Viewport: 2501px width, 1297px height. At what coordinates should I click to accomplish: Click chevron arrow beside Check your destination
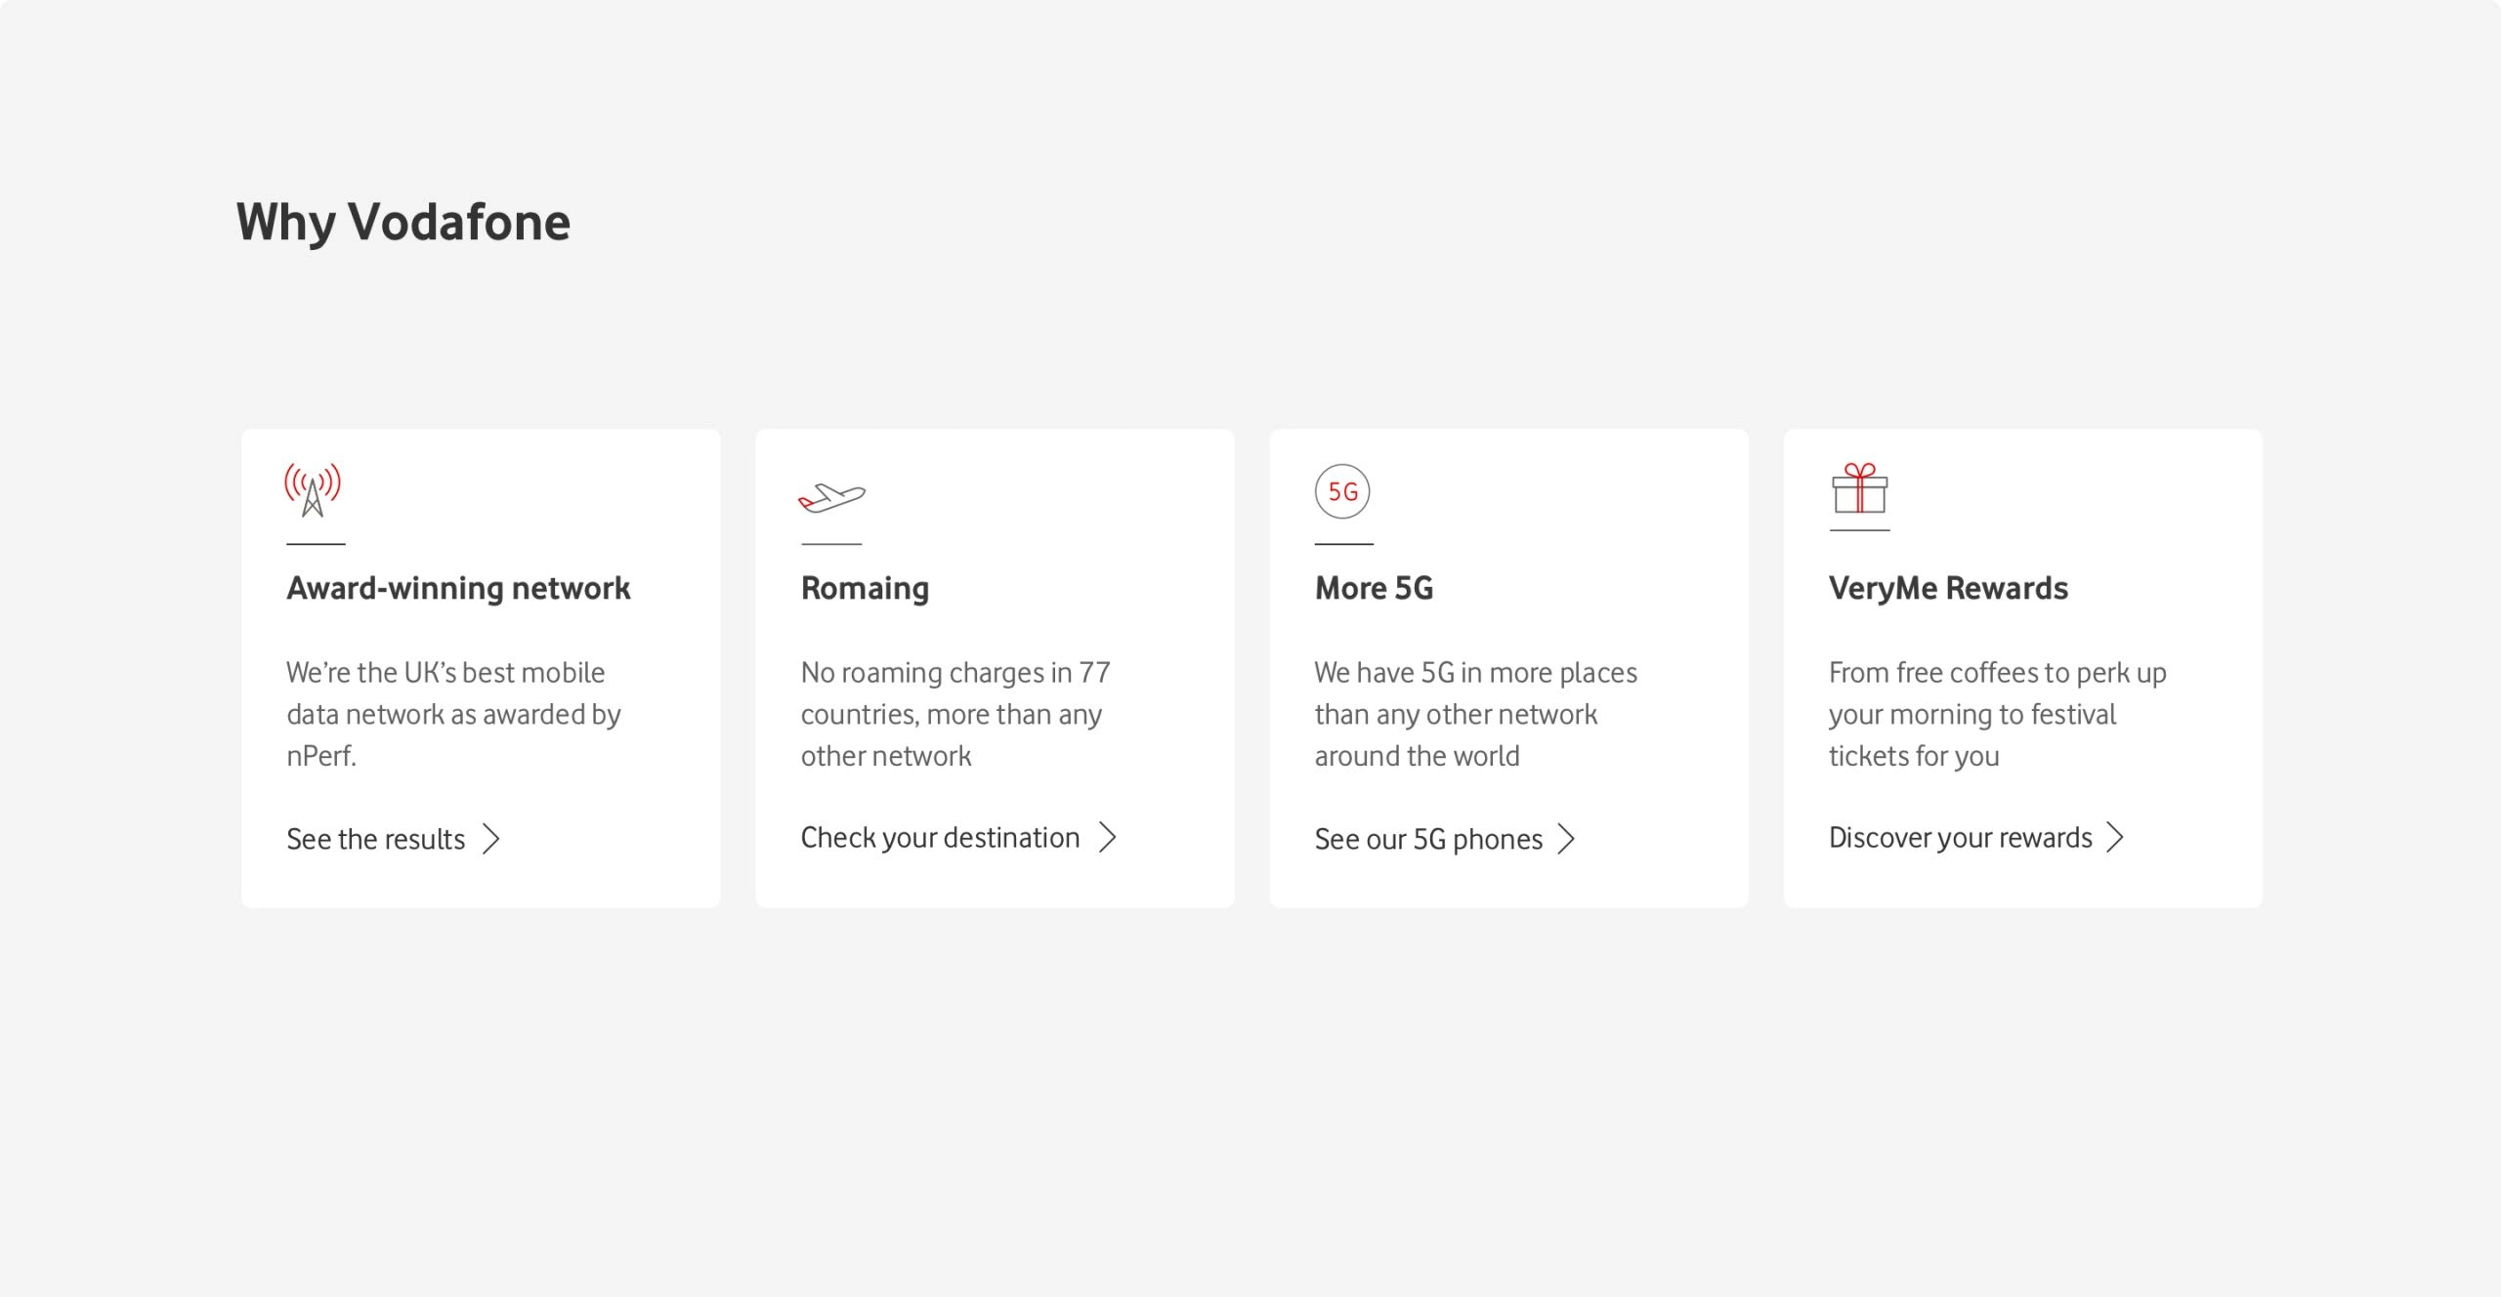click(1107, 837)
